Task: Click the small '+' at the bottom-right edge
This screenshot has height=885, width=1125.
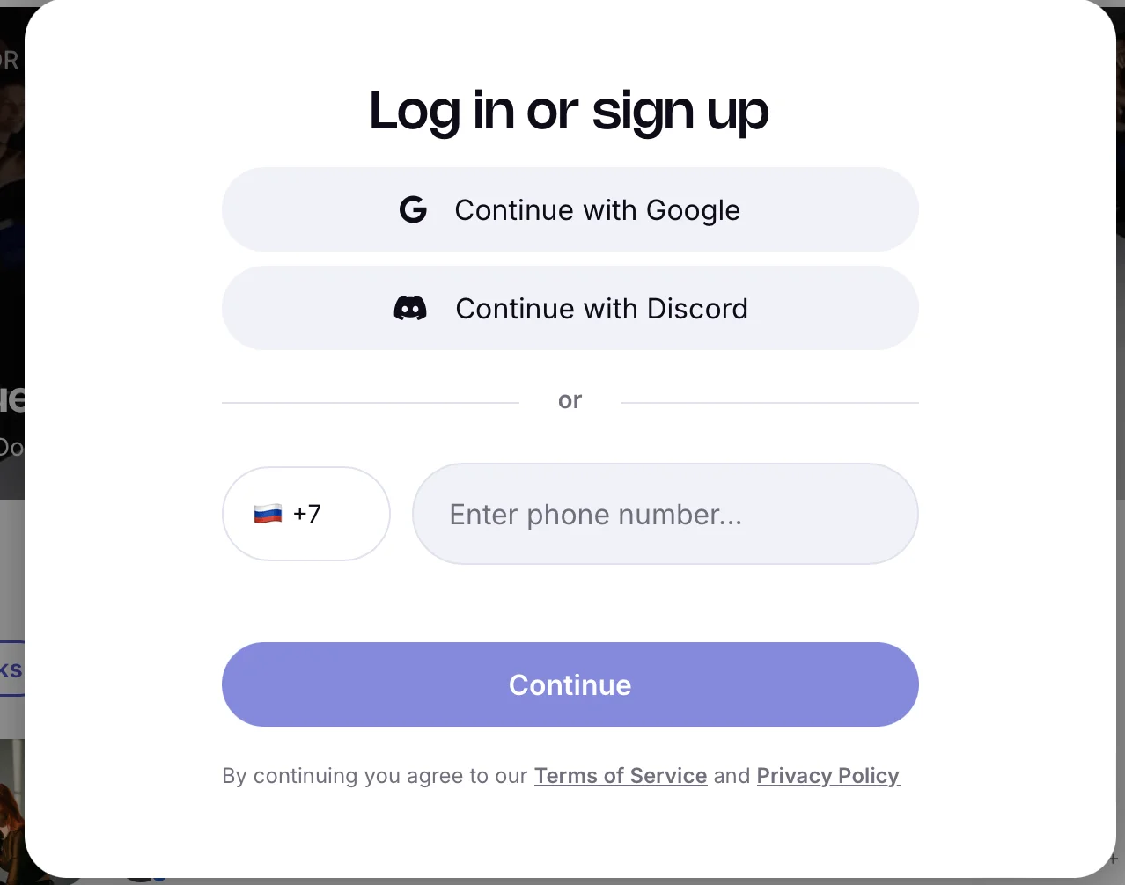Action: 1114,858
